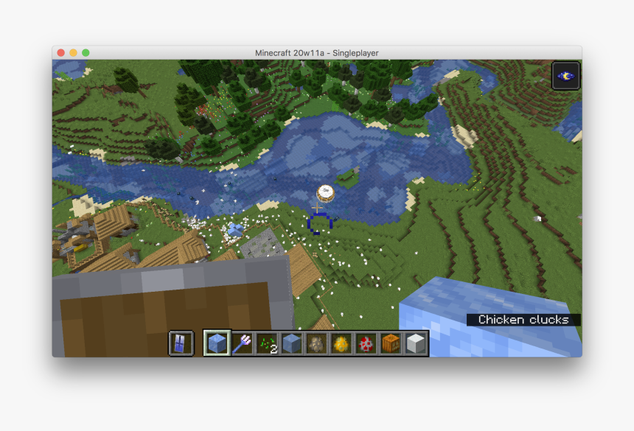The height and width of the screenshot is (431, 634).
Task: Click the 'Chicken clucks' subtitle text
Action: [523, 320]
